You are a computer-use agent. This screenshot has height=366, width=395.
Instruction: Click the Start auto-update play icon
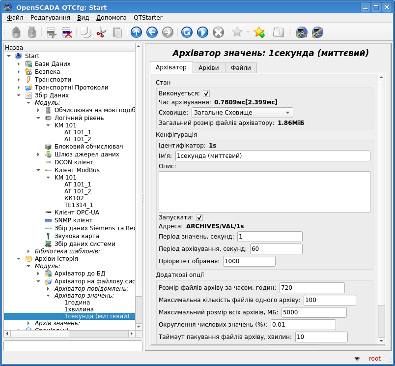(x=202, y=32)
